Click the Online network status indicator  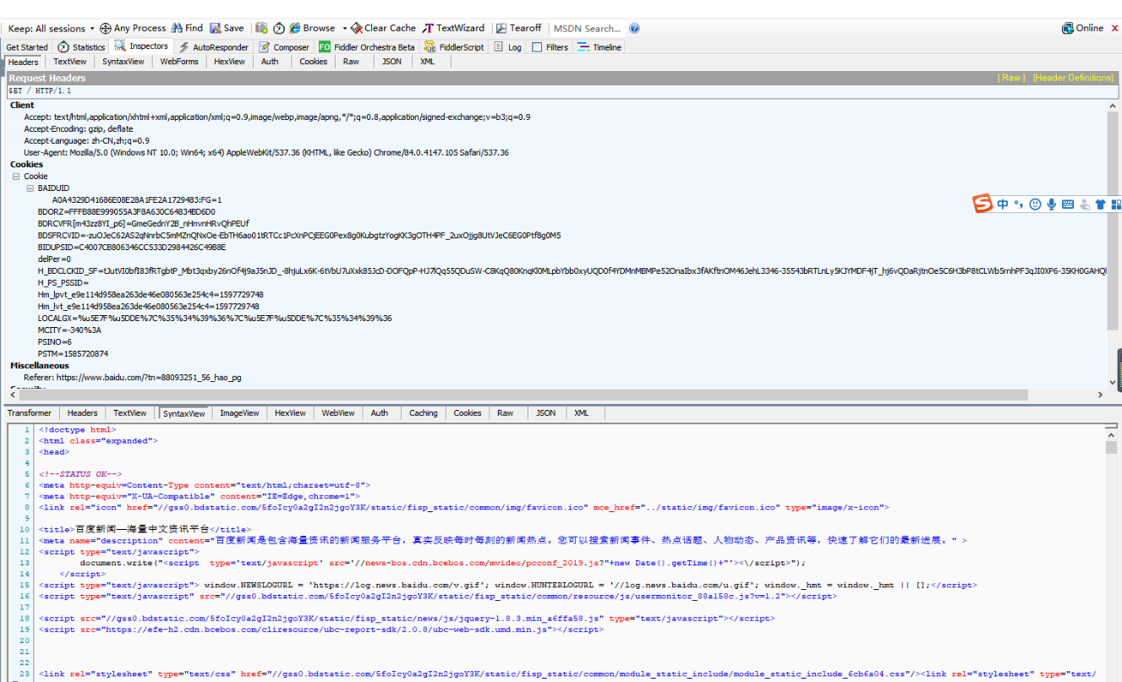click(x=1083, y=28)
